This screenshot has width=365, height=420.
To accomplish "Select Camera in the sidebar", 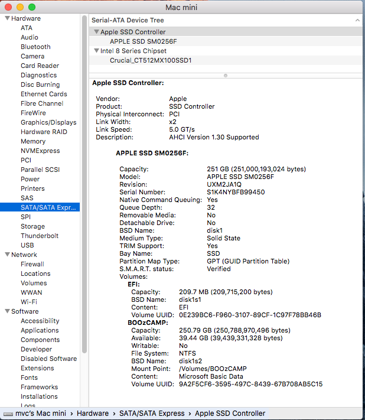I will pos(32,56).
